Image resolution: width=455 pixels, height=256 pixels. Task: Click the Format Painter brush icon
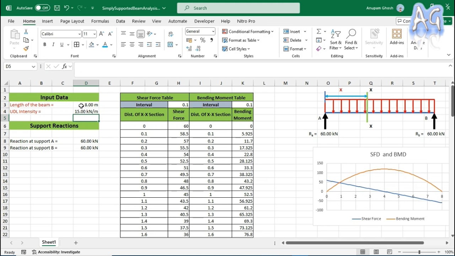(x=26, y=48)
